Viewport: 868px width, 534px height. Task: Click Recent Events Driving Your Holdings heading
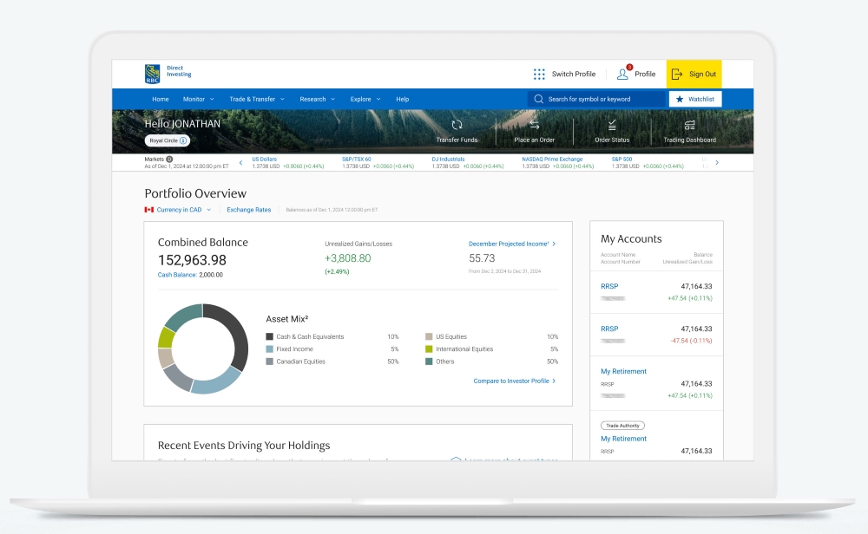[x=244, y=446]
